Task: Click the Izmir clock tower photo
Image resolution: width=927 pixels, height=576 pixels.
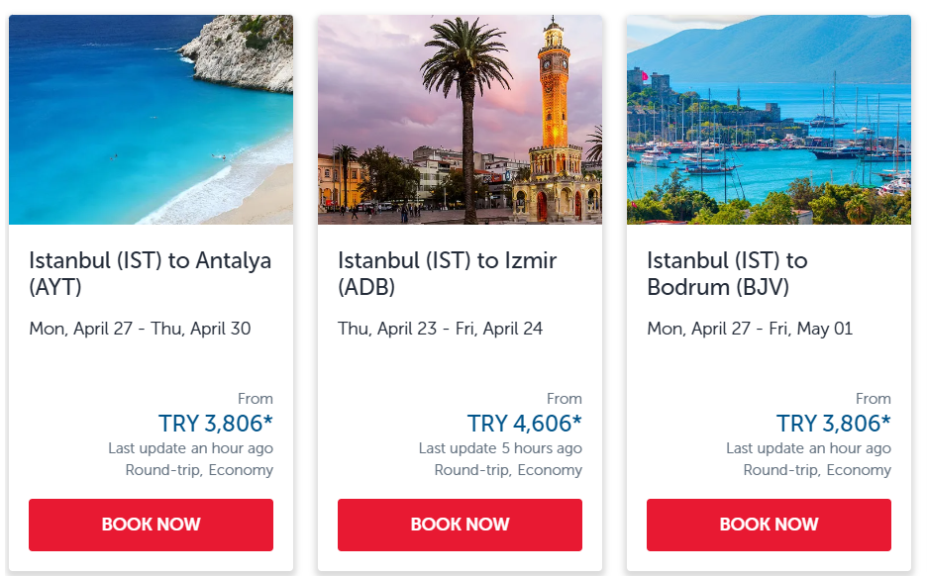Action: point(460,120)
